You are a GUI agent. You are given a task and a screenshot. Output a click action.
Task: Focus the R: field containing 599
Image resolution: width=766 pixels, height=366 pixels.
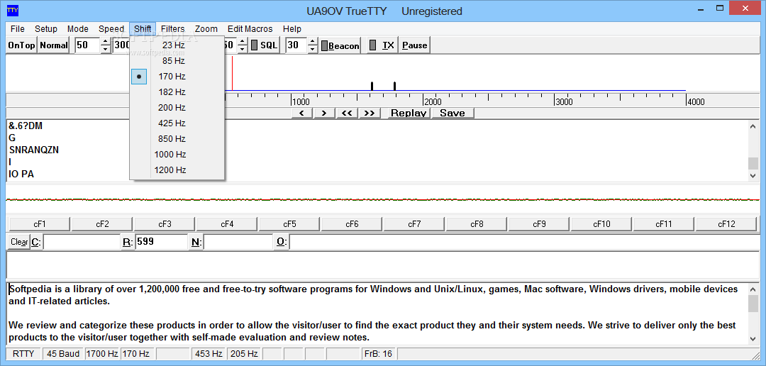pyautogui.click(x=162, y=242)
